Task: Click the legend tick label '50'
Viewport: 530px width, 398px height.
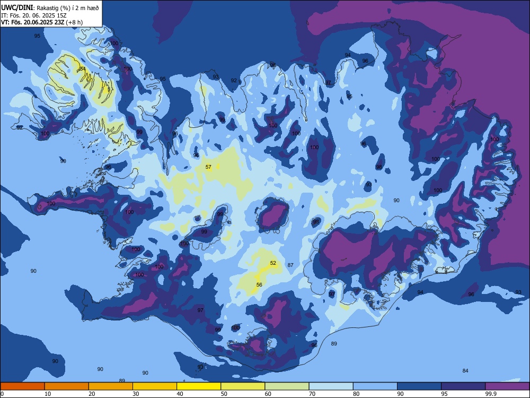Action: (x=224, y=394)
